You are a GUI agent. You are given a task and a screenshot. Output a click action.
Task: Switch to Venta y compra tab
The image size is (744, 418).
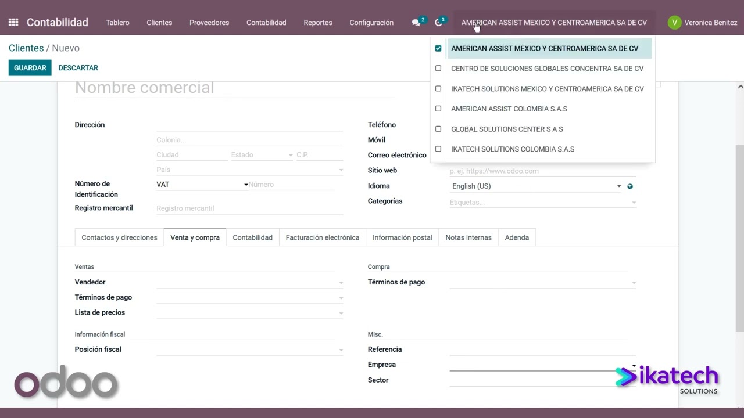pyautogui.click(x=195, y=237)
